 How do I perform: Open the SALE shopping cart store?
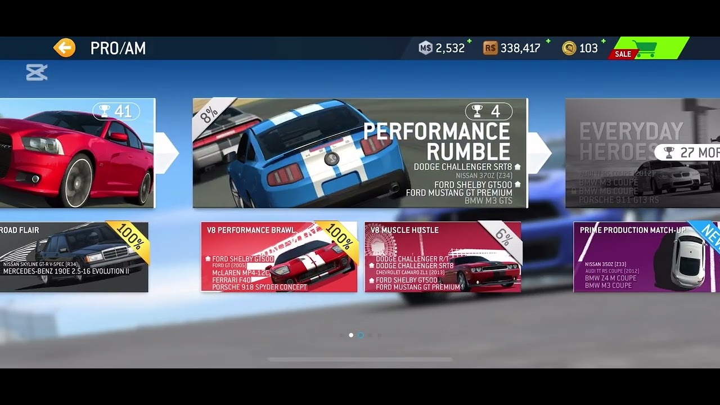coord(649,48)
